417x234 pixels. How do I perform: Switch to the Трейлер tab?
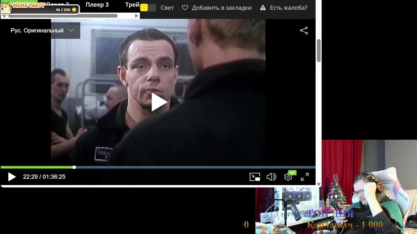click(x=133, y=5)
